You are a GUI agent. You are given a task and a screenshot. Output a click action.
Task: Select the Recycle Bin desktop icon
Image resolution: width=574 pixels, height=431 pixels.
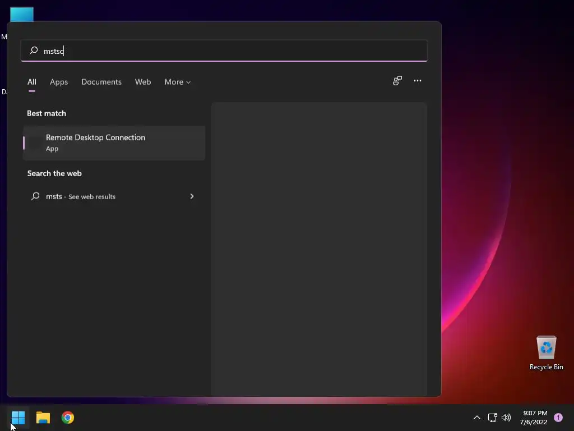point(546,352)
